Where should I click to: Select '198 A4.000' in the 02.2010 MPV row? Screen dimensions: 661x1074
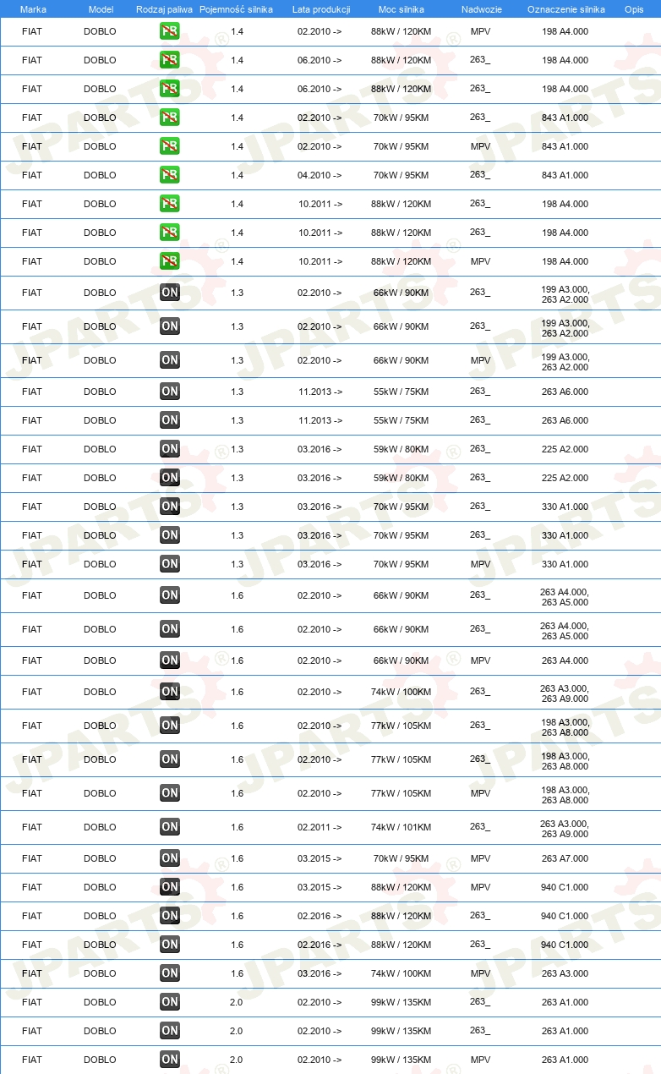point(565,31)
